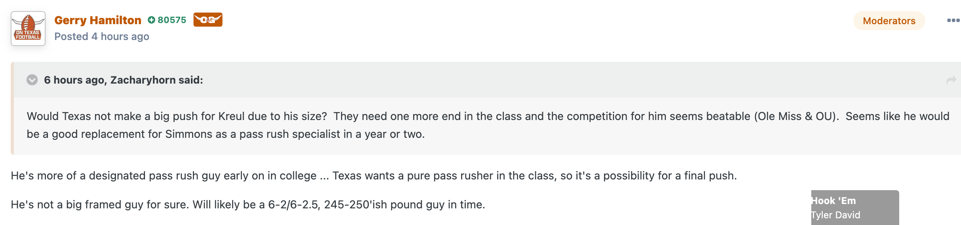Viewport: 961px width, 225px height.
Task: Click the gray reaction tooltip box
Action: point(855,208)
